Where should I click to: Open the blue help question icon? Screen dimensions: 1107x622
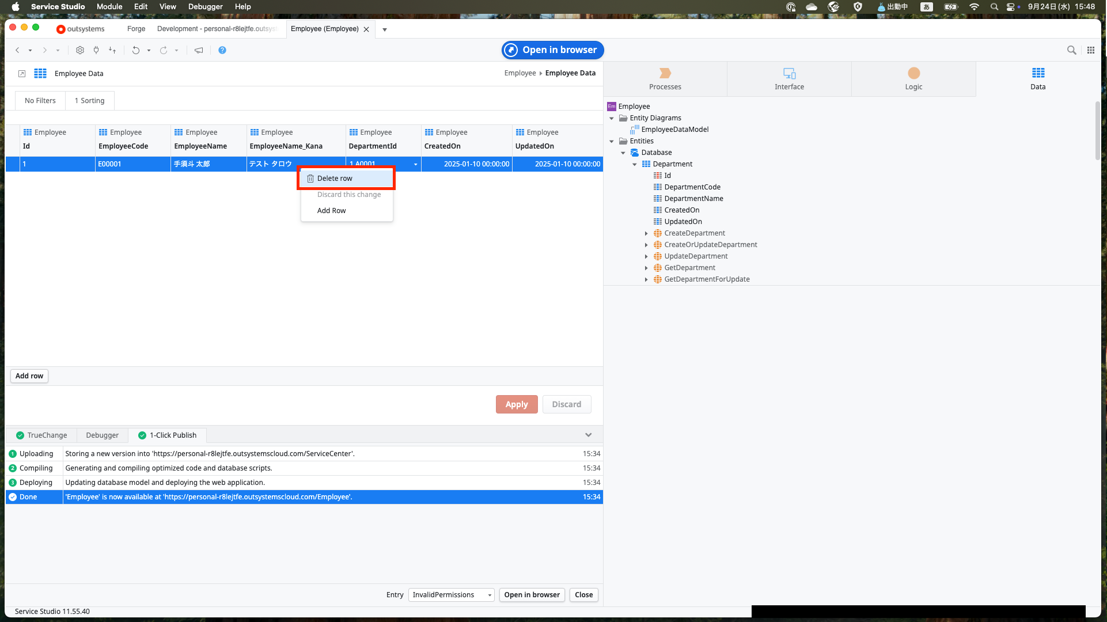(x=222, y=50)
